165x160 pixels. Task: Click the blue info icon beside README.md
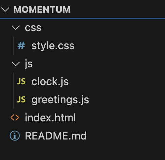[x=15, y=136]
